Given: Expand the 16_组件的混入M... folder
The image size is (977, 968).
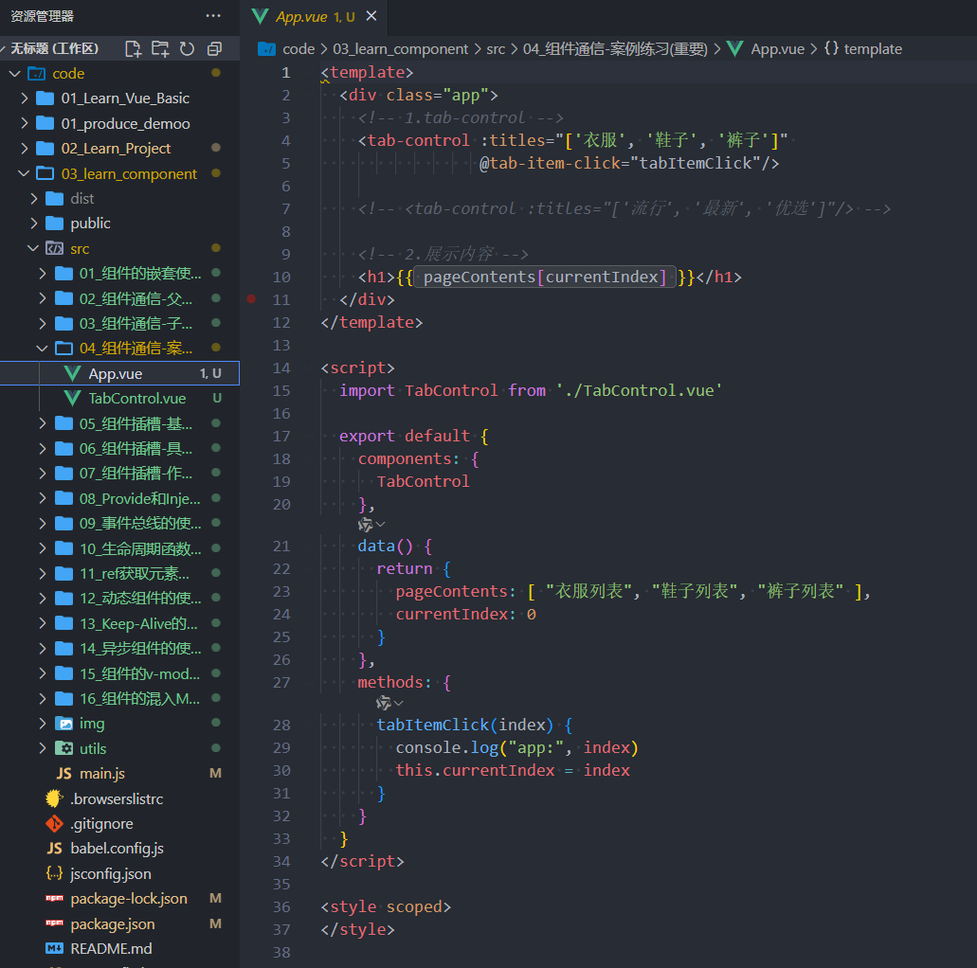Looking at the screenshot, I should point(43,698).
